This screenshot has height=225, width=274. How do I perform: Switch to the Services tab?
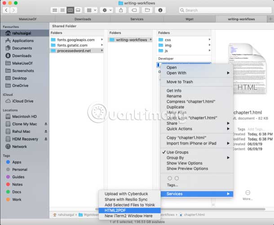pyautogui.click(x=137, y=19)
